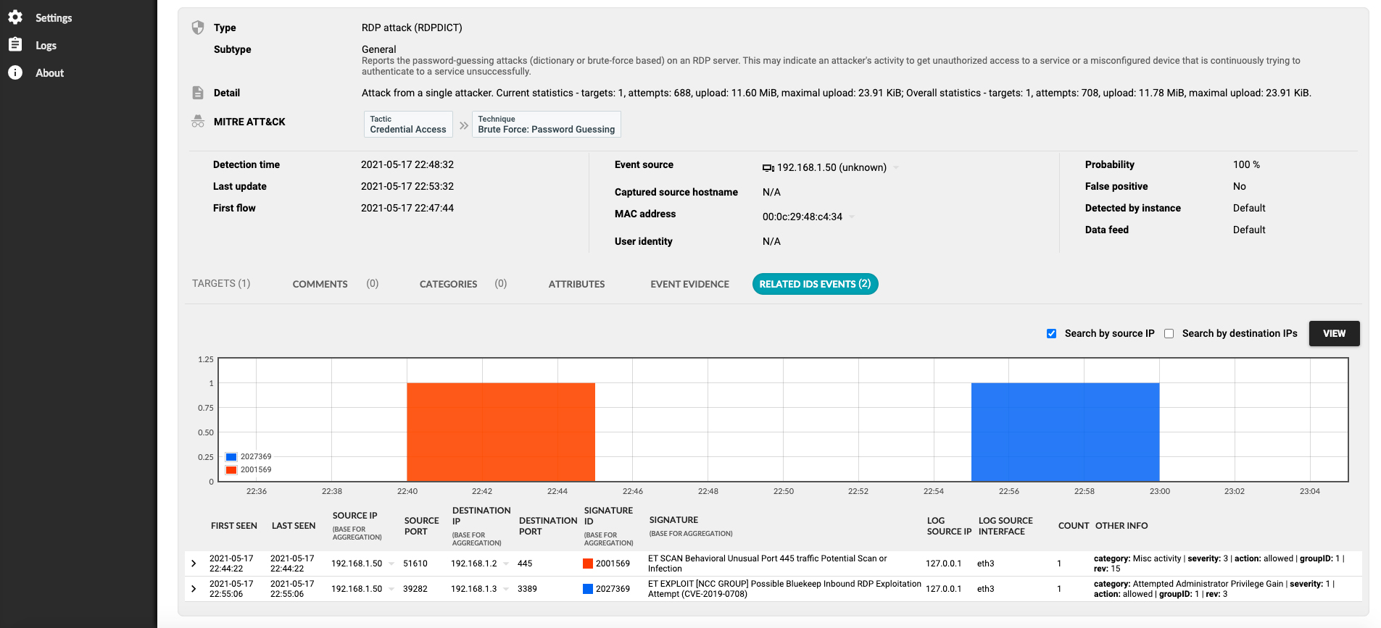Expand the 22:55:06 IDS event row
This screenshot has width=1381, height=628.
(194, 589)
